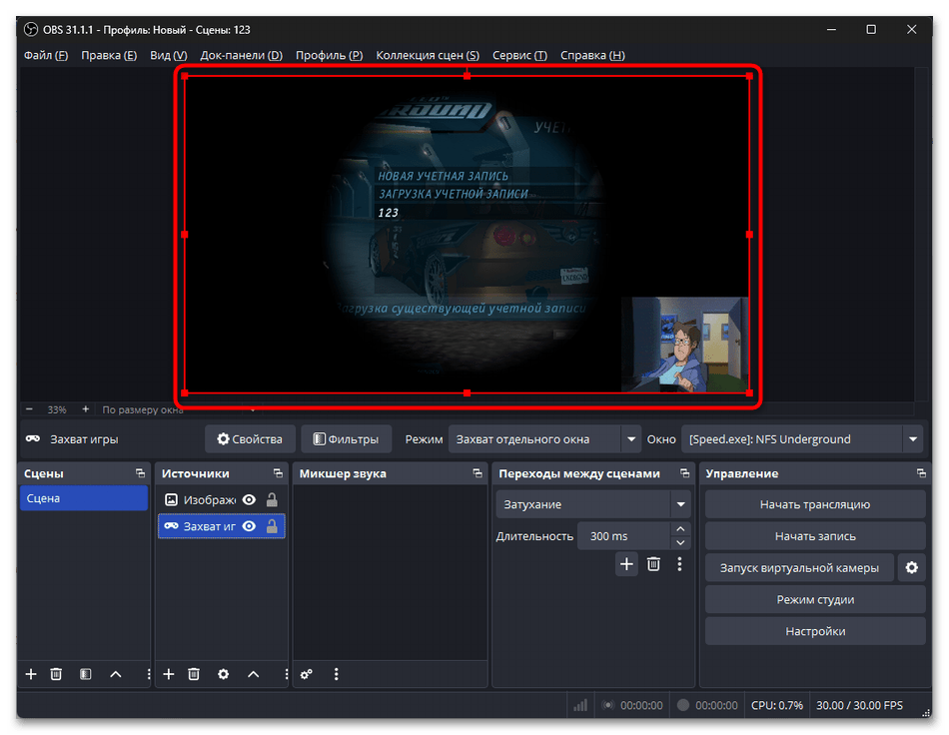Hide the Изображение source with eye icon

coord(249,499)
